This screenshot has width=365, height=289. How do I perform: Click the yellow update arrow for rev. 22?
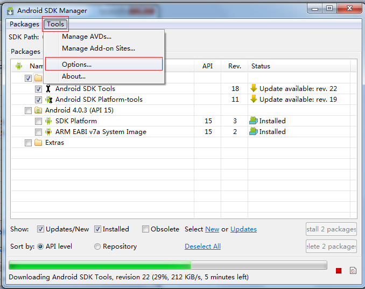[x=254, y=88]
